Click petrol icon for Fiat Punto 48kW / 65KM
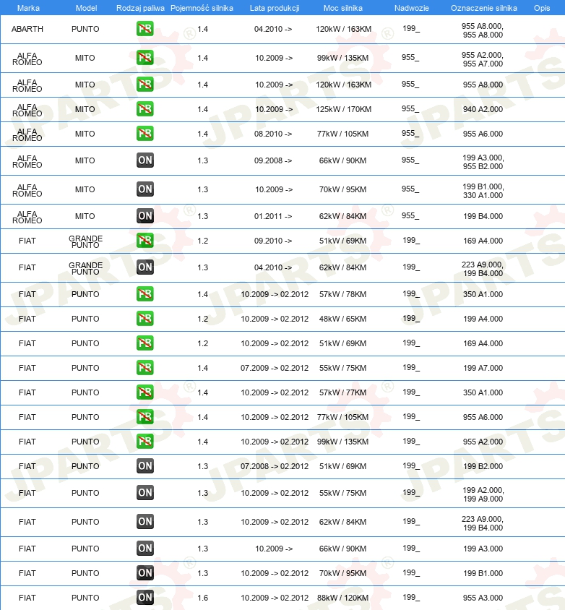565x610 pixels. pos(145,318)
